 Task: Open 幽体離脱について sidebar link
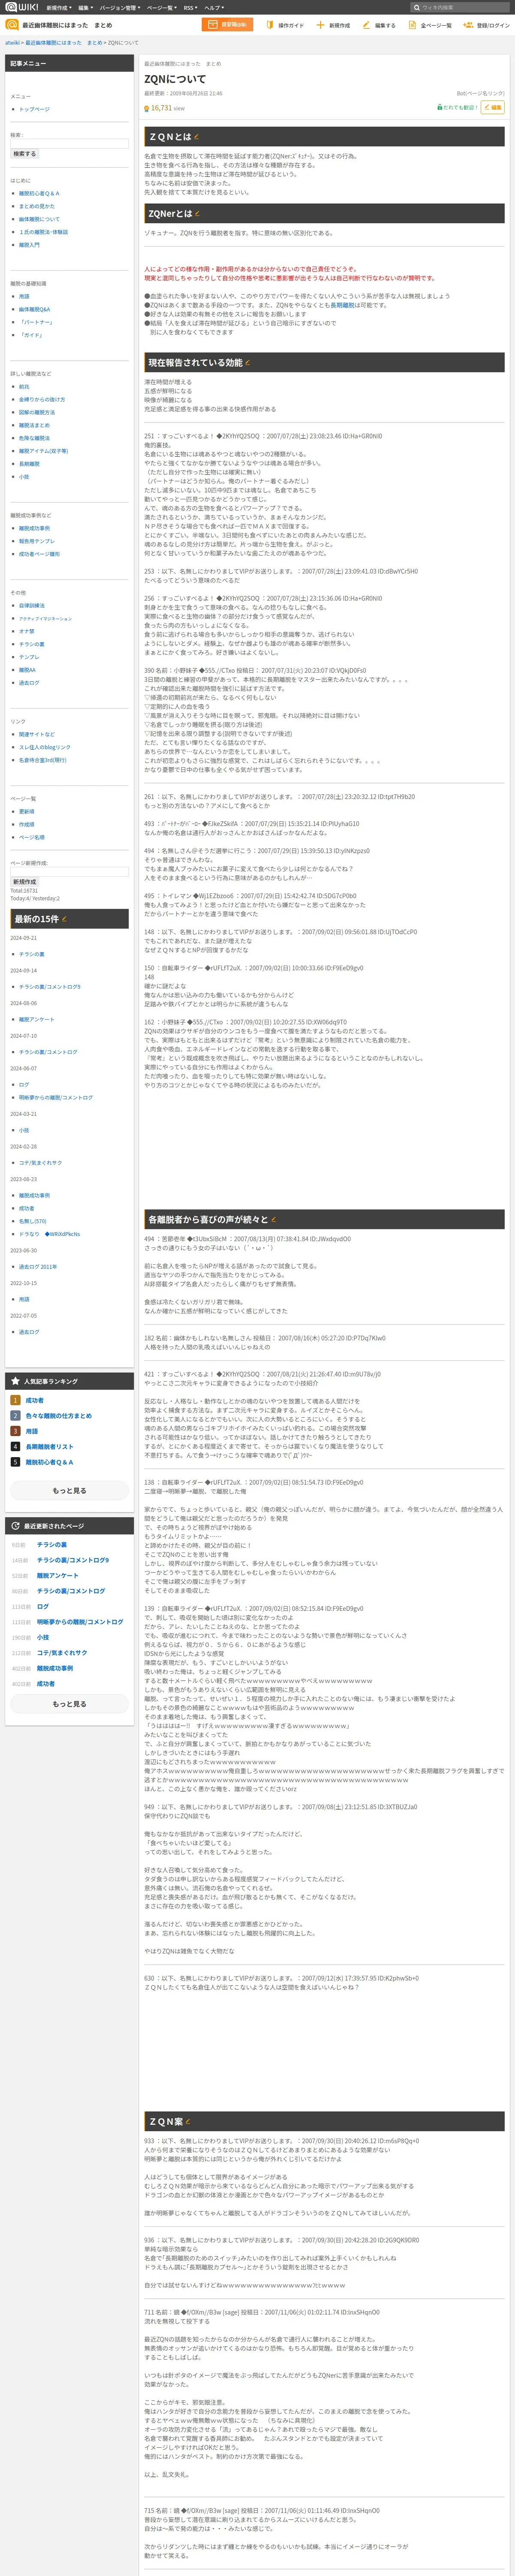pos(39,219)
